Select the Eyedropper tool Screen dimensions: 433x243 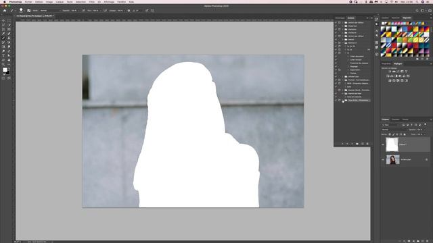point(3,34)
